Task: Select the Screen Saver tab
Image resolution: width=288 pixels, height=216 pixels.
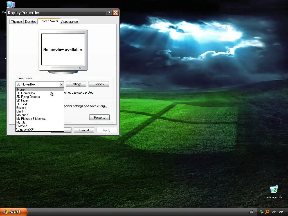Action: (x=49, y=21)
